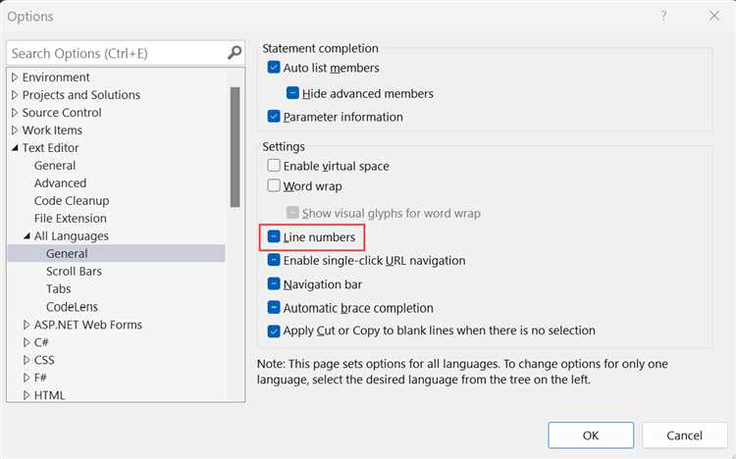Toggle Enable single-click URL navigation
Viewport: 736px width, 459px height.
274,260
